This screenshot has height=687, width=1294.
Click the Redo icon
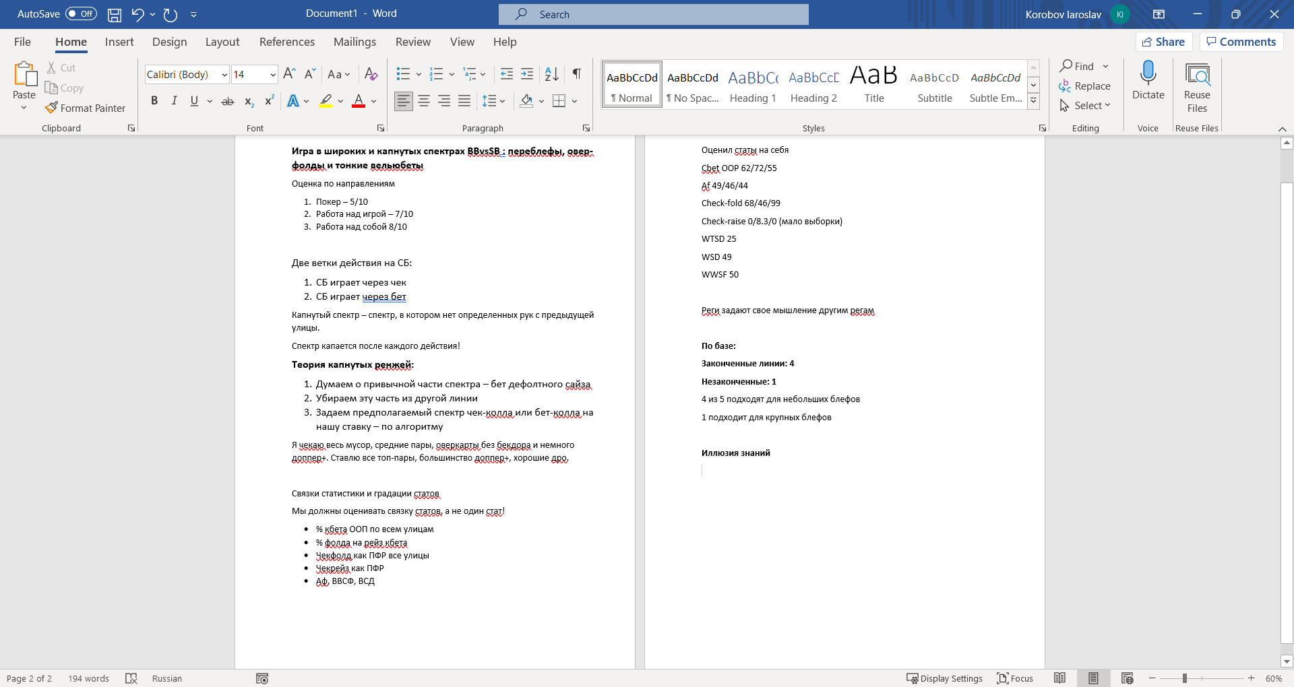pos(171,14)
